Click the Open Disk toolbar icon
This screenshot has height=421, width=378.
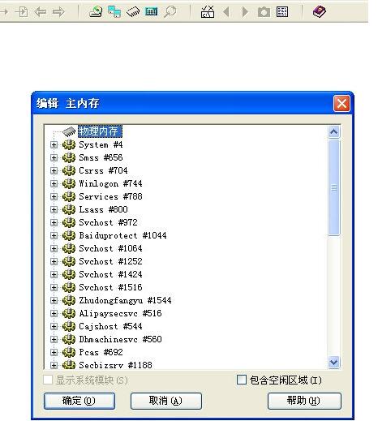(96, 12)
